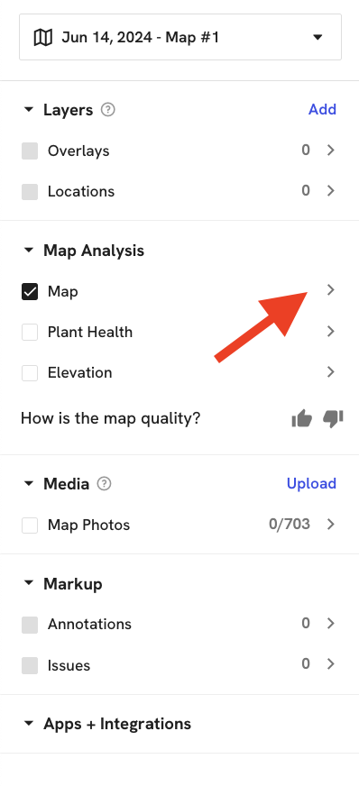Open Plant Health settings chevron
Screen dimensions: 359x786
pos(330,332)
